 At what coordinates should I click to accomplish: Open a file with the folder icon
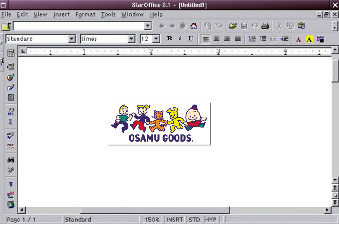[x=233, y=26]
